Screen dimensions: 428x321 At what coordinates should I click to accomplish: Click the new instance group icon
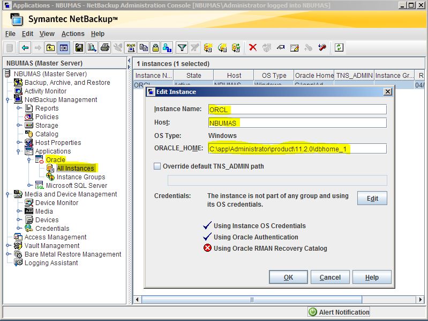(x=222, y=48)
